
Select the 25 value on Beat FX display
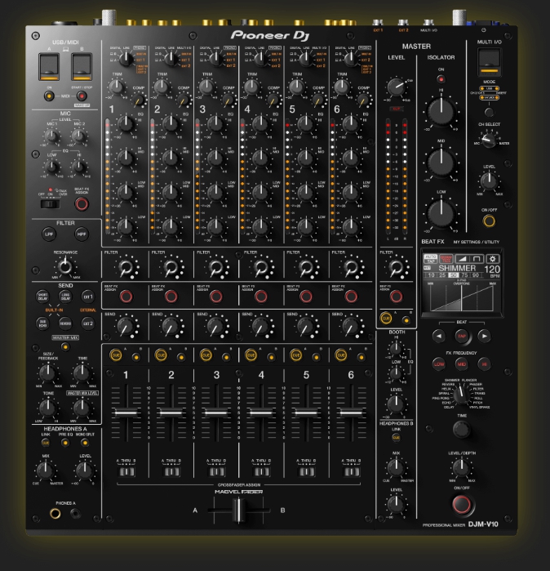coord(442,275)
